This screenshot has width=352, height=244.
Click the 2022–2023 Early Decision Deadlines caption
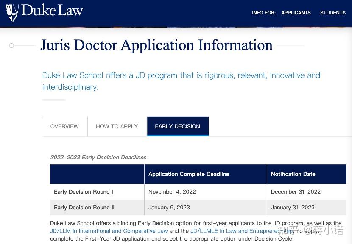(98, 157)
